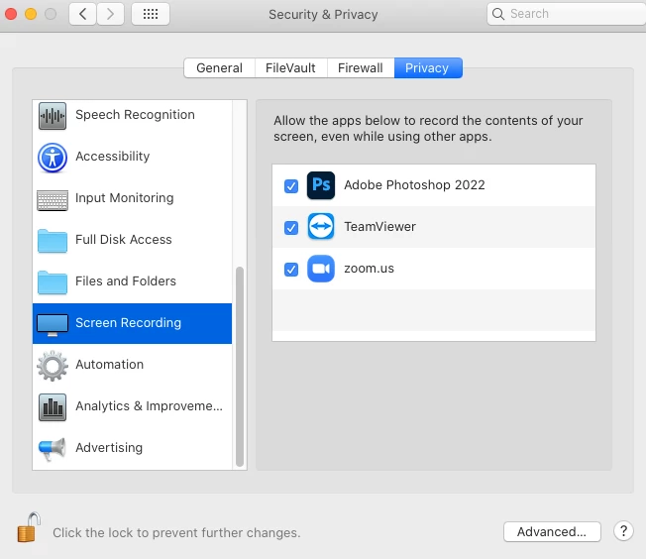
Task: Open help with the question mark button
Action: point(623,531)
